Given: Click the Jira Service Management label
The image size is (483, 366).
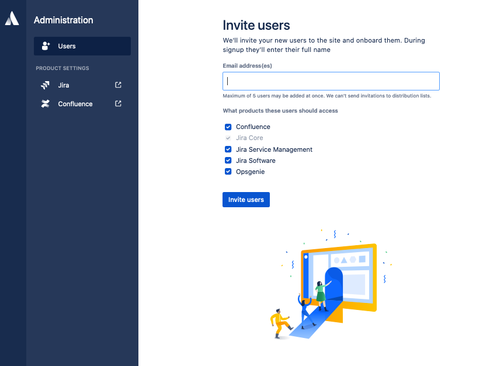Looking at the screenshot, I should click(274, 149).
